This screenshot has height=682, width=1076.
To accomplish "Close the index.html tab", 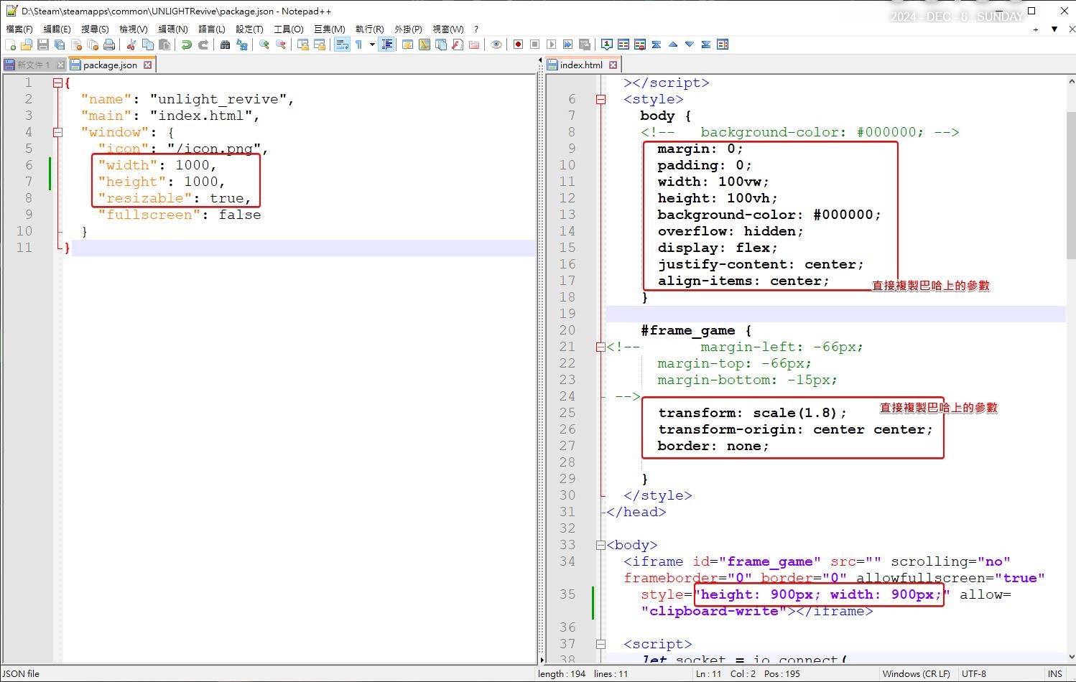I will pos(613,65).
